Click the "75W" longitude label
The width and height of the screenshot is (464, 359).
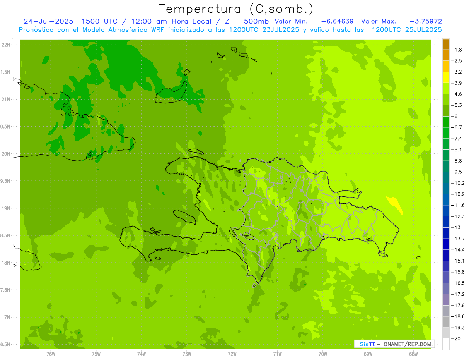[x=96, y=354]
